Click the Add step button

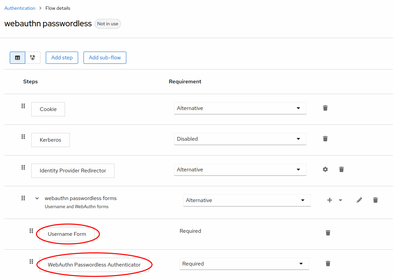(x=62, y=58)
